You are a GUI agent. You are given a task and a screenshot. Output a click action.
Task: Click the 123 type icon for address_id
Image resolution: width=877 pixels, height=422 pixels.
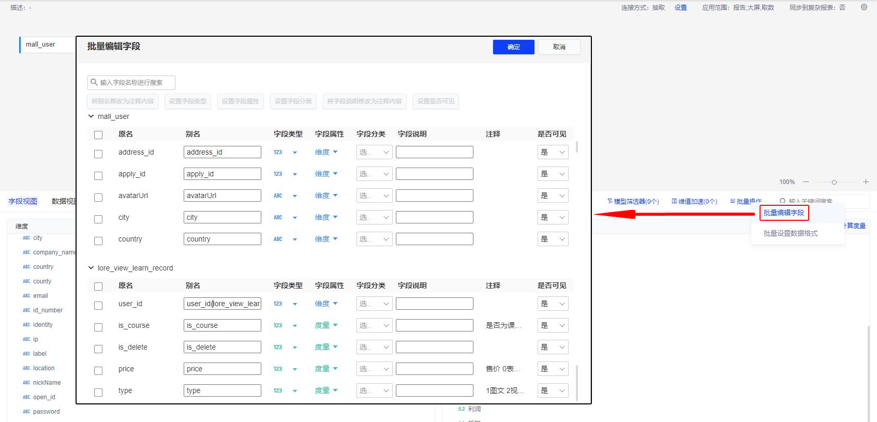click(278, 153)
